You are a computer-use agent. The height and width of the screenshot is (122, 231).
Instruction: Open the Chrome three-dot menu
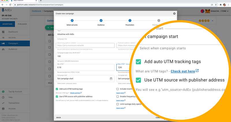click(228, 5)
